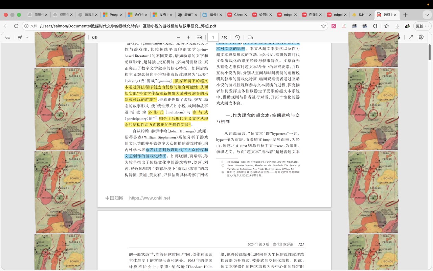Click the highlighted word 参与式

pos(200,112)
